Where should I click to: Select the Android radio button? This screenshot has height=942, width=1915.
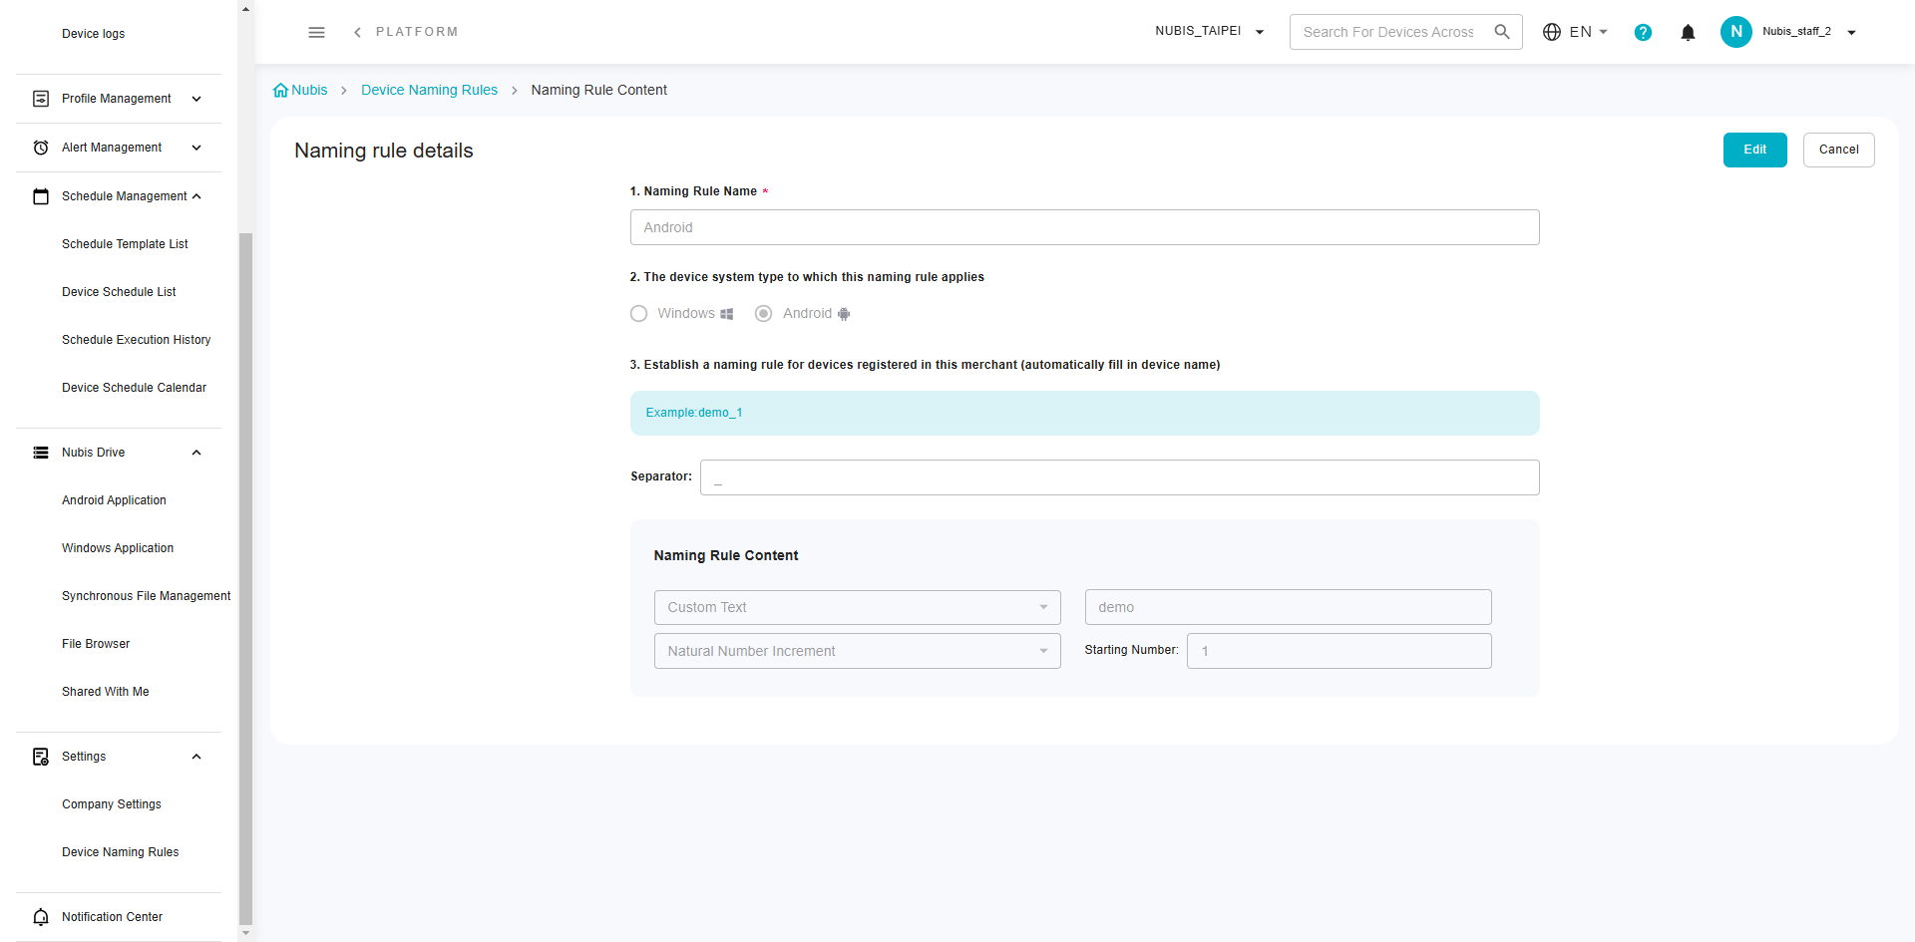pyautogui.click(x=763, y=314)
